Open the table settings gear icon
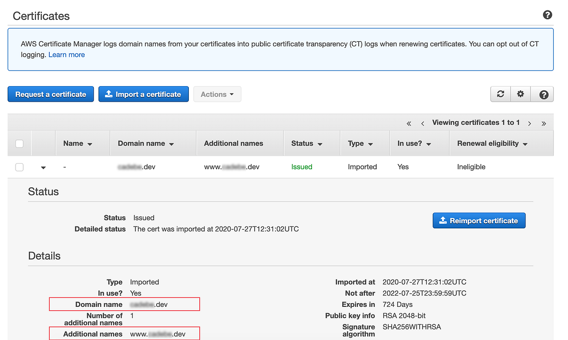 pyautogui.click(x=521, y=94)
